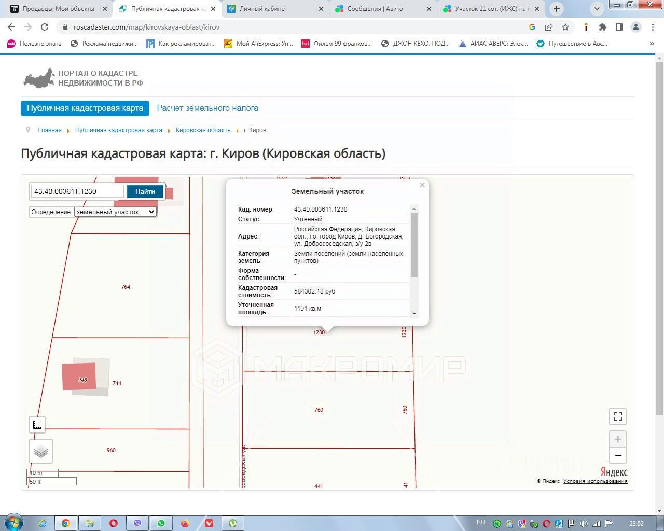Switch to 'Участок 11 сот. (ИЖС)' tab
The image size is (664, 531).
491,9
